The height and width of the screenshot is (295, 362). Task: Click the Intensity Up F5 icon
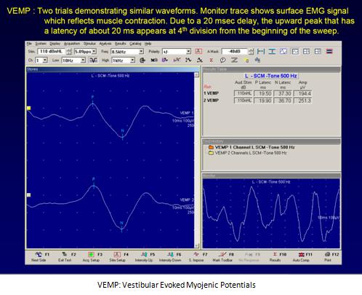144,254
